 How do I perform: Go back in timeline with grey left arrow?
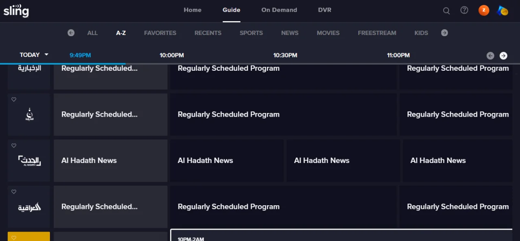(x=490, y=56)
